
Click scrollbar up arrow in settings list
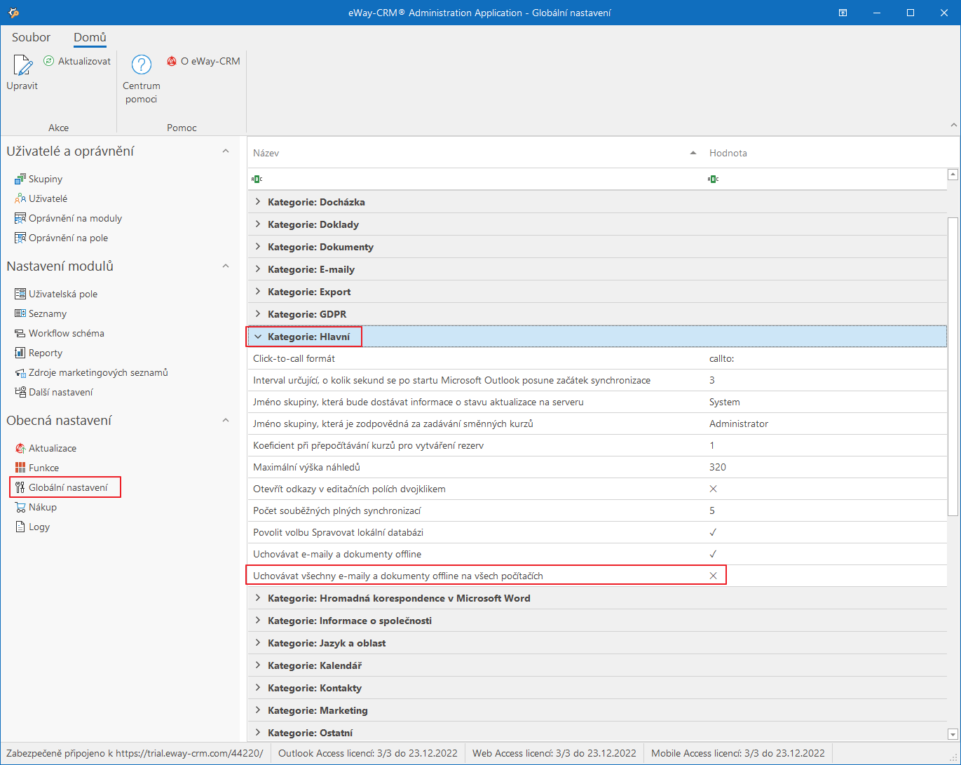pyautogui.click(x=953, y=175)
